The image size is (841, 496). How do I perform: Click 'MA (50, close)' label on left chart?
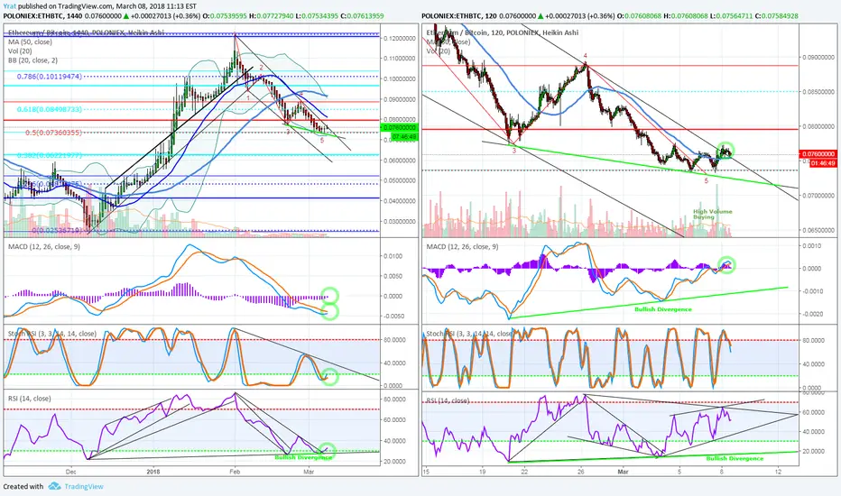point(30,41)
